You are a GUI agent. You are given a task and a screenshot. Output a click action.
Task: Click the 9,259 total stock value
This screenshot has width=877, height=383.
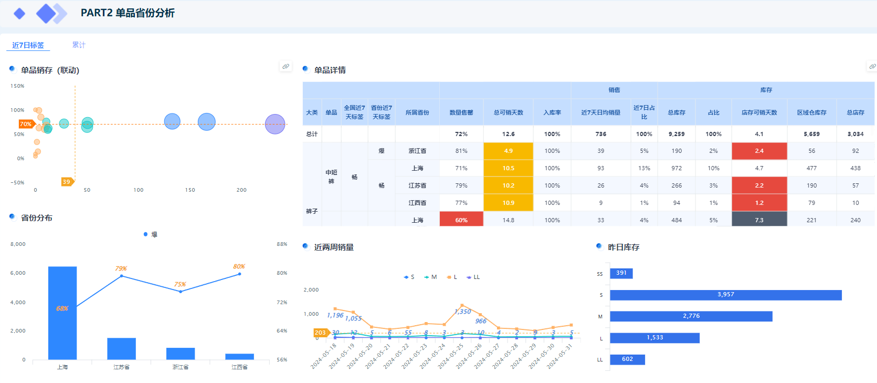point(677,134)
